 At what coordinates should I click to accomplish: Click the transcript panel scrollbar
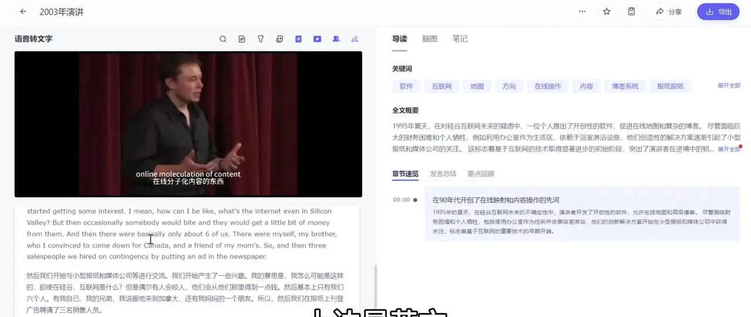[375, 291]
